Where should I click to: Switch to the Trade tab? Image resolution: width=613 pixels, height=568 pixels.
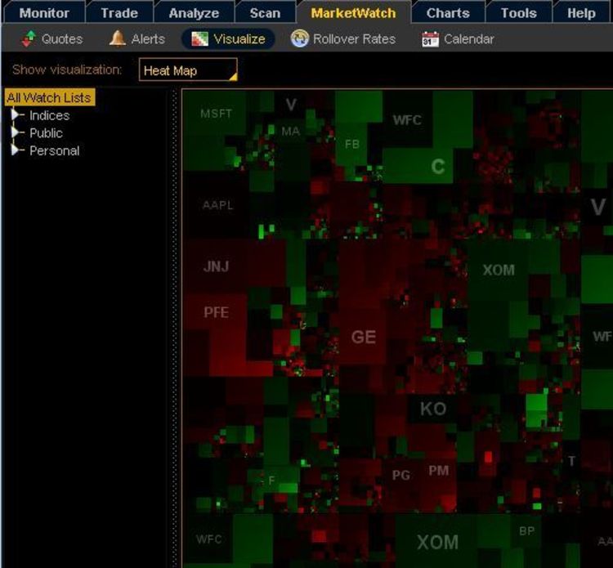click(x=119, y=13)
